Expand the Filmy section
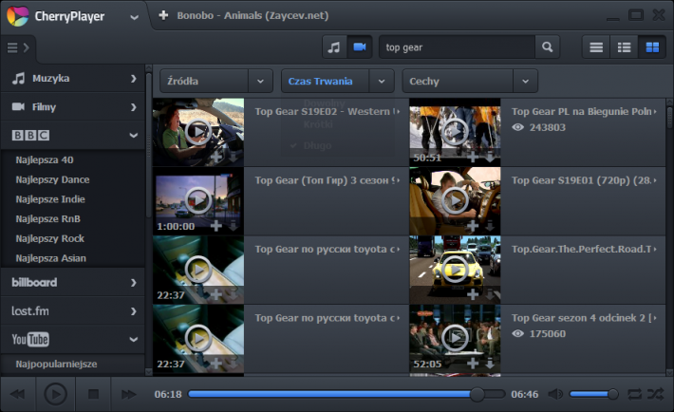Screen dimensions: 674x412 tap(73, 106)
